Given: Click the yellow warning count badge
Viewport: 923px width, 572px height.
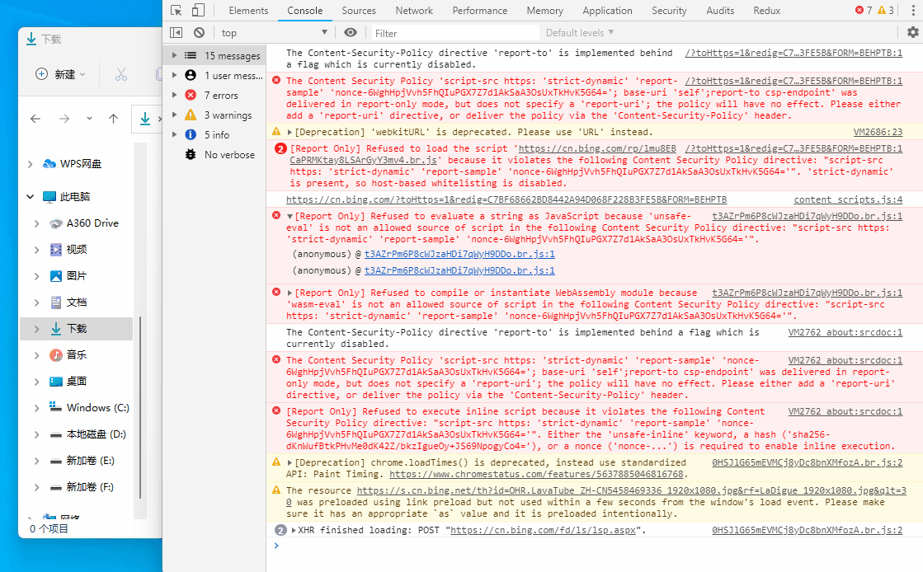Looking at the screenshot, I should (886, 10).
